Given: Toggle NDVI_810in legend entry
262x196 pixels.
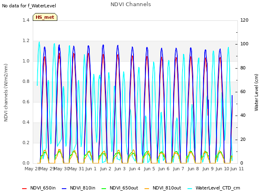Looking at the screenshot, I should 79,188.
